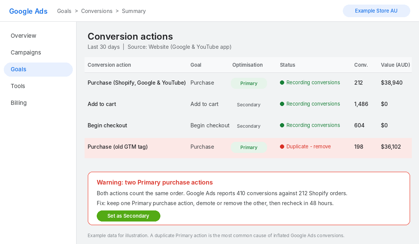
Task: Click the $36,102 value cell
Action: click(391, 147)
